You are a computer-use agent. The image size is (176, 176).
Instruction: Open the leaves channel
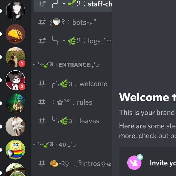[73, 121]
